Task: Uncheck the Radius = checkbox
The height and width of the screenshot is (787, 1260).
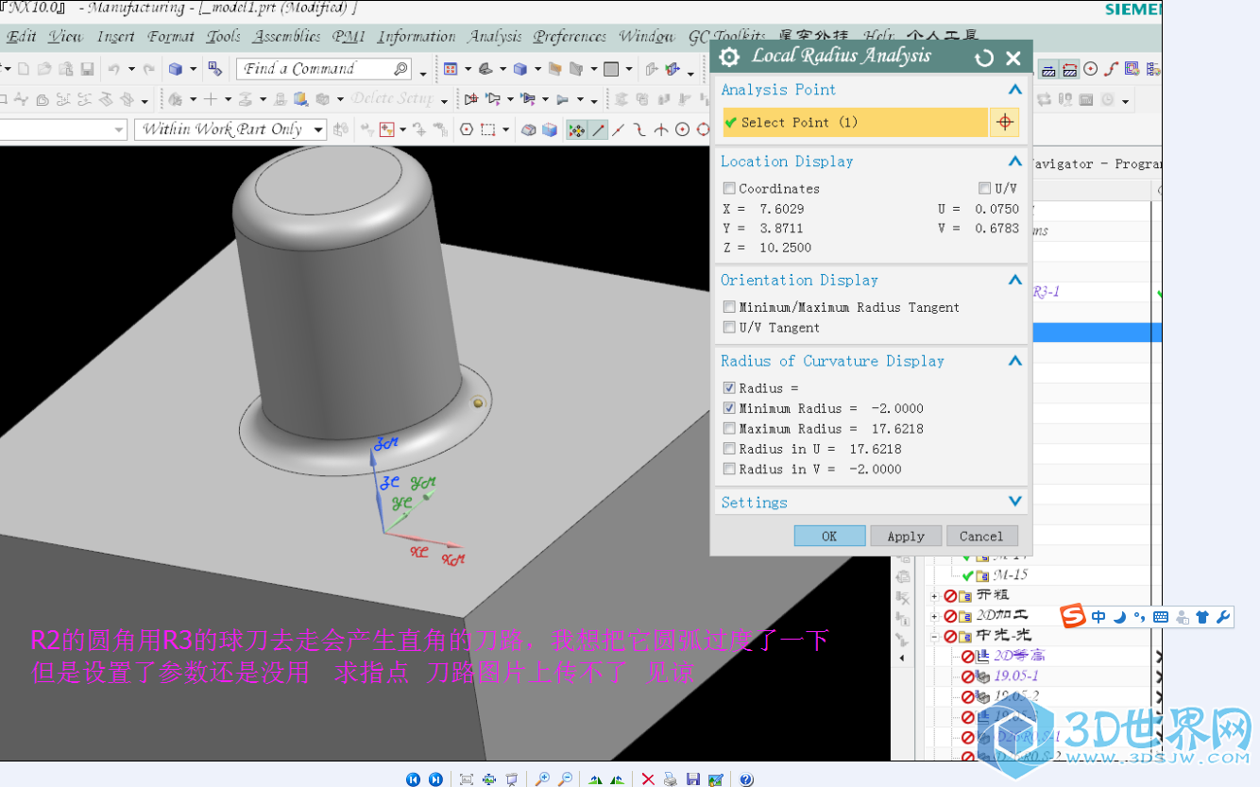Action: click(x=728, y=387)
